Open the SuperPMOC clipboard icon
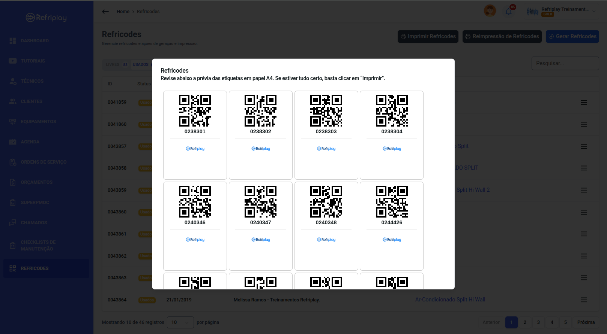The width and height of the screenshot is (607, 334). tap(13, 203)
